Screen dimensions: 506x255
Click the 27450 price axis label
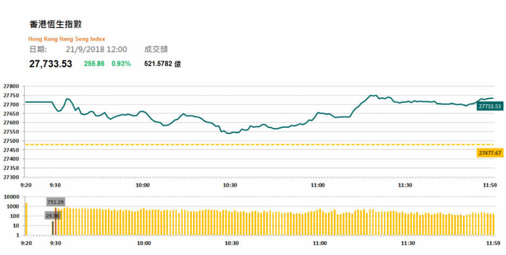click(12, 150)
